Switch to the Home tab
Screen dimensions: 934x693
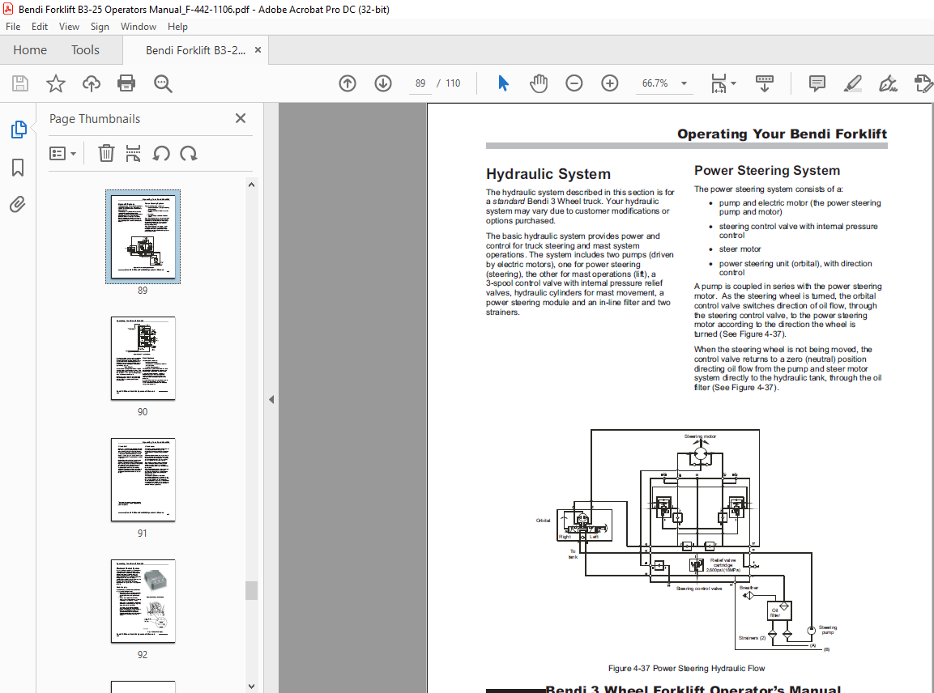(x=30, y=50)
